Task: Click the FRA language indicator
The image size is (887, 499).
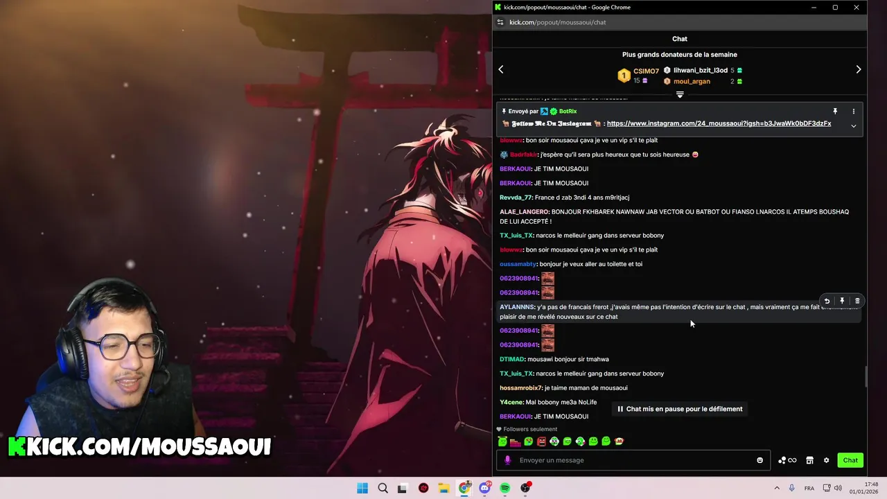Action: tap(809, 488)
